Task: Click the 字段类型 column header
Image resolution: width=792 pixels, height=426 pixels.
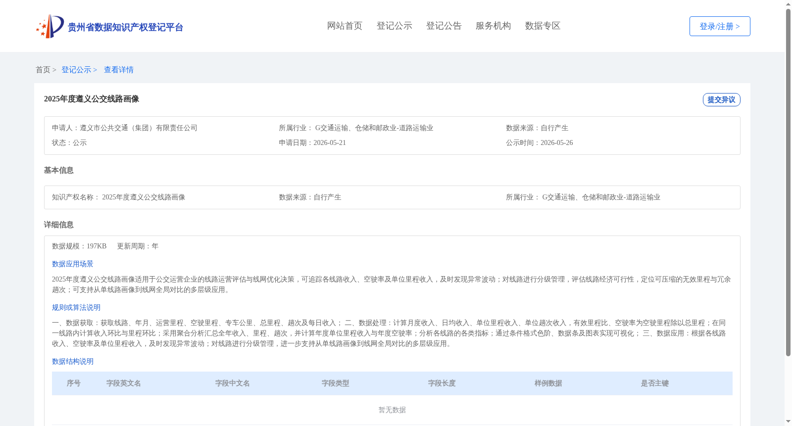Action: (336, 383)
